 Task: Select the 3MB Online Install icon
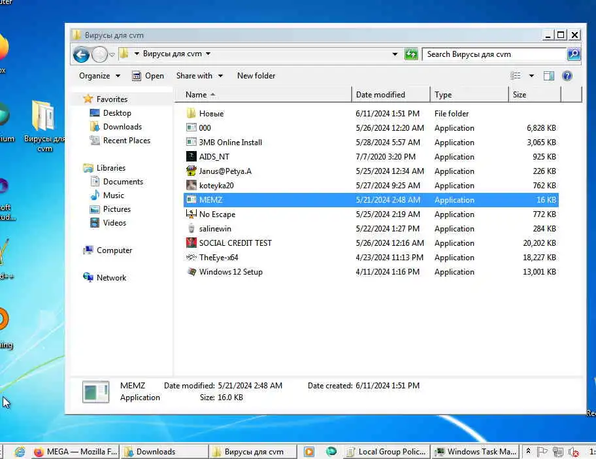191,143
